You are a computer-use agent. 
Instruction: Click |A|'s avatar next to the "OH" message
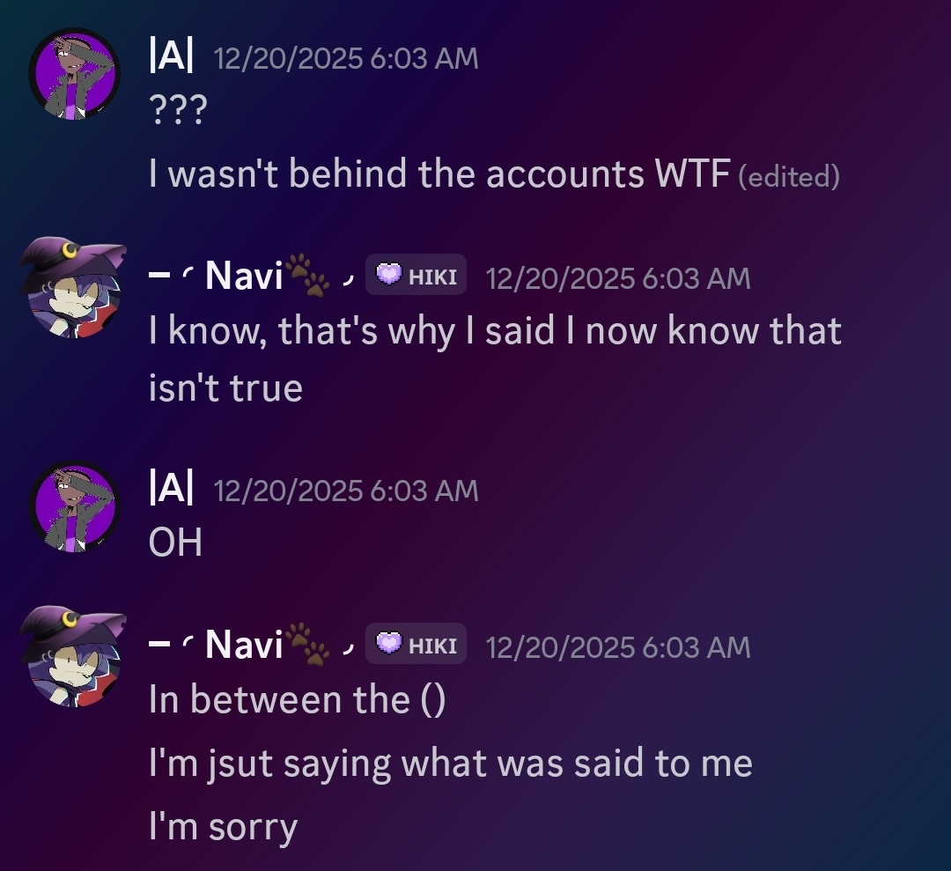coord(74,506)
